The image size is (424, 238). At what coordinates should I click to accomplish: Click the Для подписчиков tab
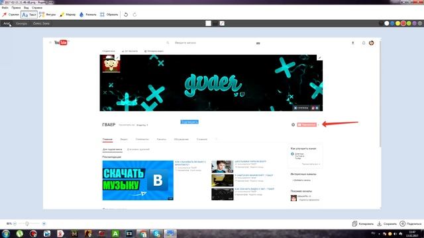coord(113,149)
